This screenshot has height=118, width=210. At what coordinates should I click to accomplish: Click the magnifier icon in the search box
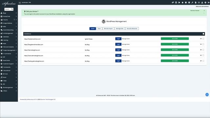coord(12,9)
